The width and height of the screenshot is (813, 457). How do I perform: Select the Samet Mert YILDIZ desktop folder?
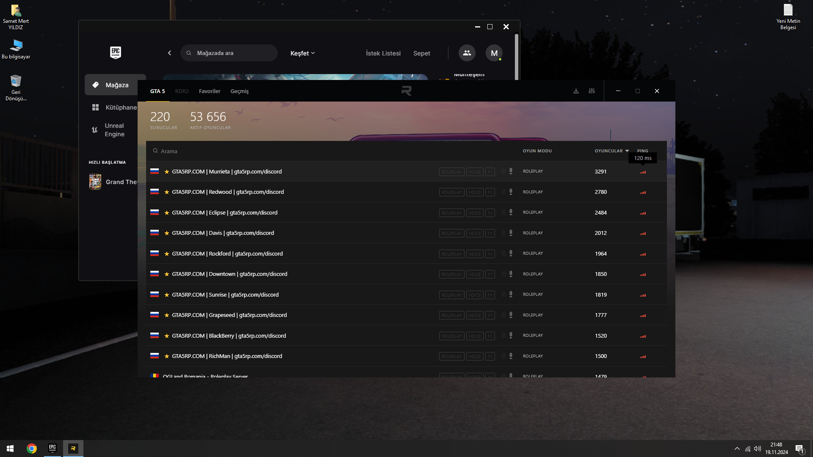pyautogui.click(x=16, y=17)
